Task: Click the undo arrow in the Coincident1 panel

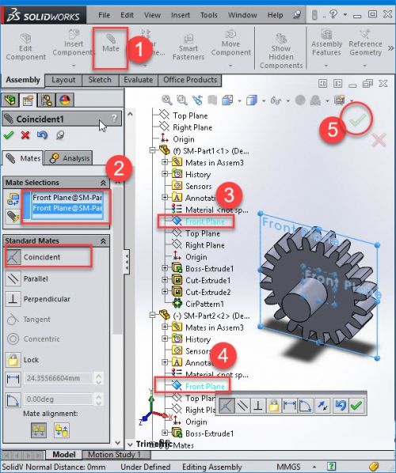Action: pos(42,134)
